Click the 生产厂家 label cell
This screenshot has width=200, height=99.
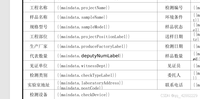point(39,46)
